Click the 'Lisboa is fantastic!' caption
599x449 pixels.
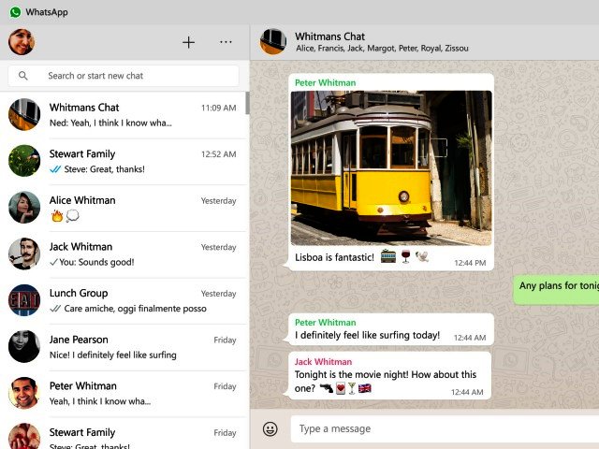coord(334,258)
